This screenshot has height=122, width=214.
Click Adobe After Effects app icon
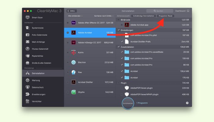coord(73,23)
